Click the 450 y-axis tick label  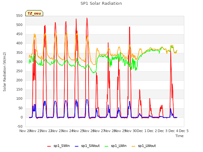(x=19, y=34)
